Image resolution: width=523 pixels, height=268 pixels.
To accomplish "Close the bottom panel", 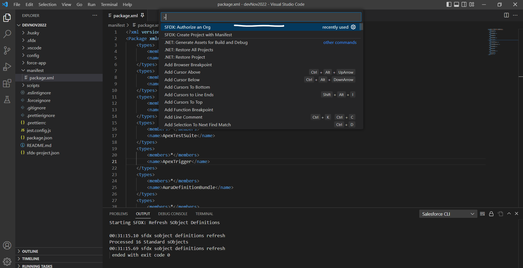I will (x=516, y=213).
